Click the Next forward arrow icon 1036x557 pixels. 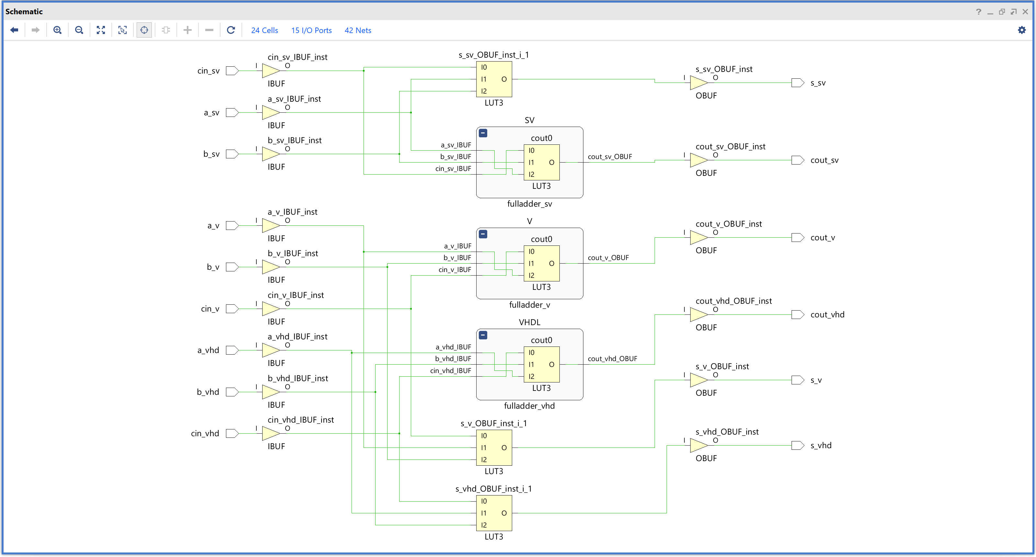pos(35,30)
